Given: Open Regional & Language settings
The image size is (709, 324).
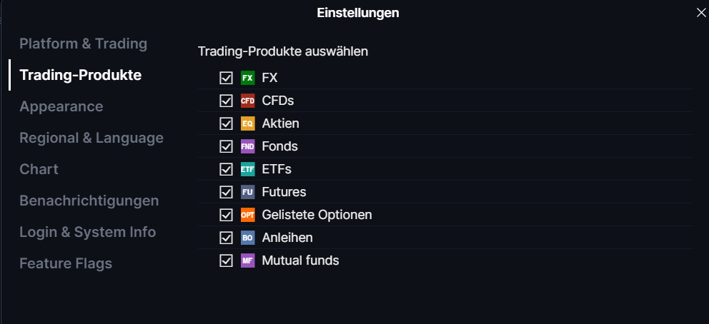Looking at the screenshot, I should (91, 138).
